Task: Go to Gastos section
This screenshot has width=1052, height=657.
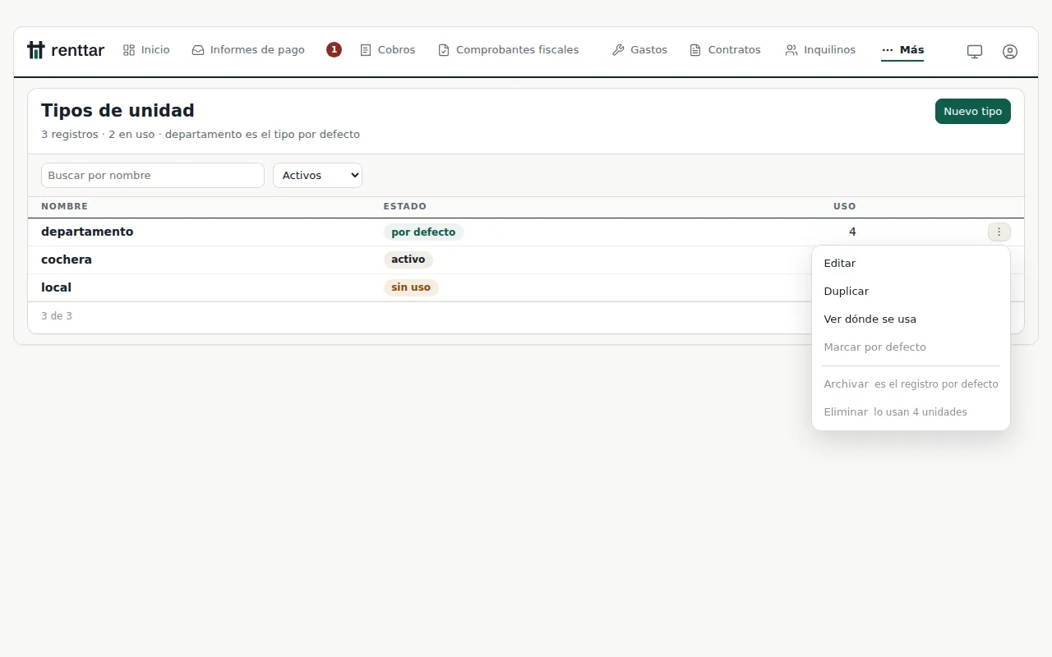Action: 640,50
